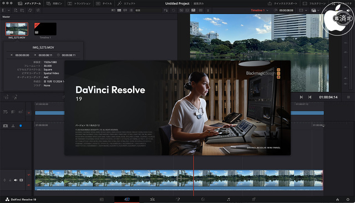Focus the 検索 search field
Viewport: 355px width, 203px height.
[x=148, y=11]
